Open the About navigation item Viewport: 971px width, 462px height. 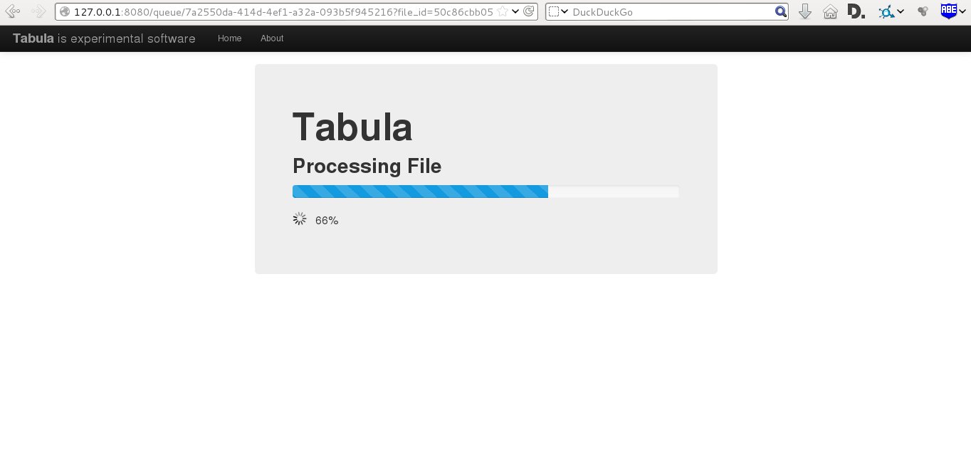pos(272,38)
